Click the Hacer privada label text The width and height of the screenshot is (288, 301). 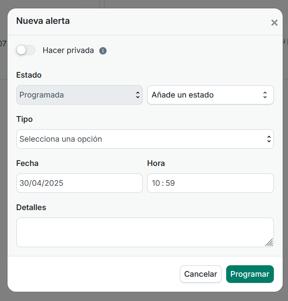pos(68,50)
